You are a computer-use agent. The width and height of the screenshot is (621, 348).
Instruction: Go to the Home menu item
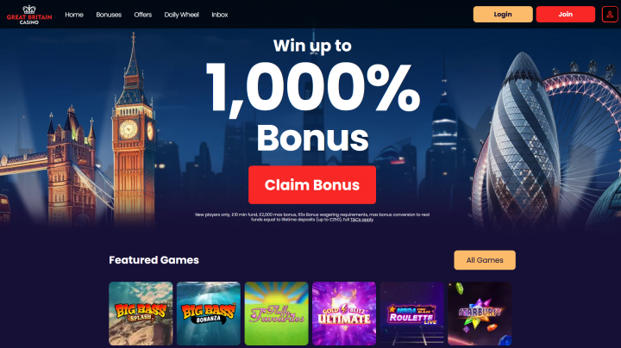point(74,15)
